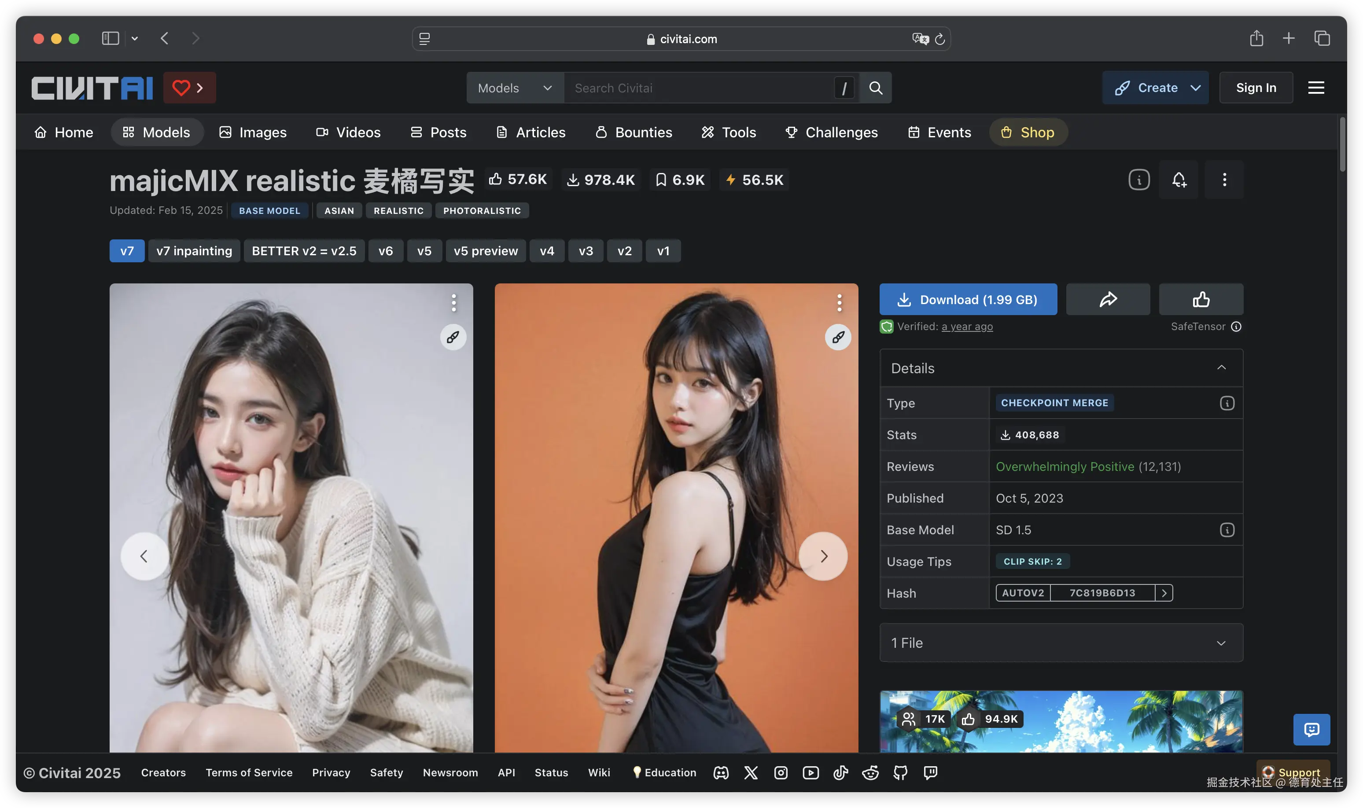Image resolution: width=1363 pixels, height=808 pixels.
Task: Open the blue feedback chat icon
Action: pyautogui.click(x=1311, y=729)
